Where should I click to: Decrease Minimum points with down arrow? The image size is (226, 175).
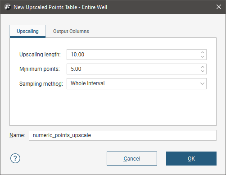(x=203, y=71)
